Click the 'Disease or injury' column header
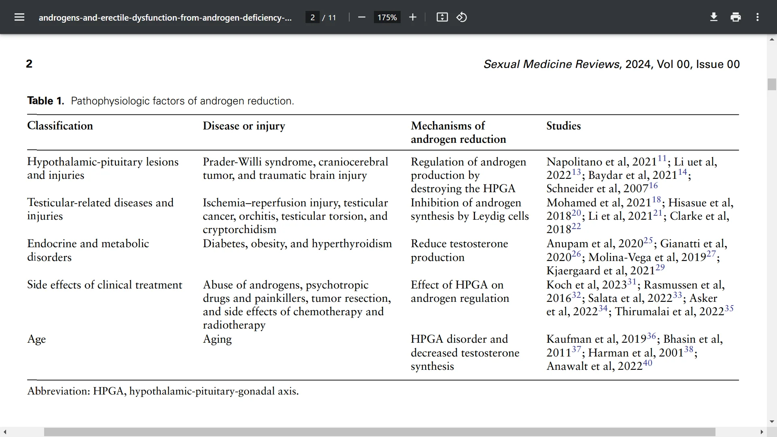Image resolution: width=777 pixels, height=437 pixels. [x=244, y=126]
